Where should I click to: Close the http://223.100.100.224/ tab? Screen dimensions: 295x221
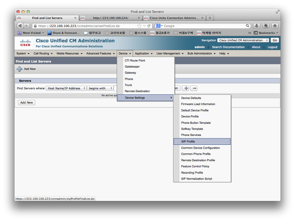[x=139, y=18]
